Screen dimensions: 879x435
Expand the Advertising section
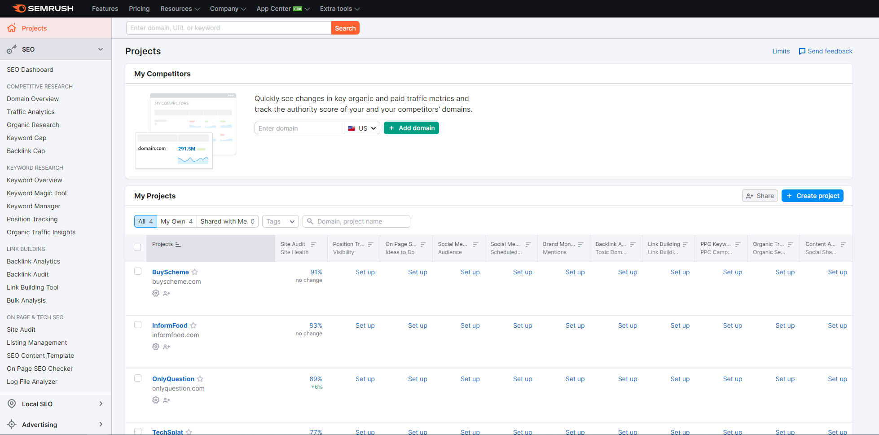(101, 424)
